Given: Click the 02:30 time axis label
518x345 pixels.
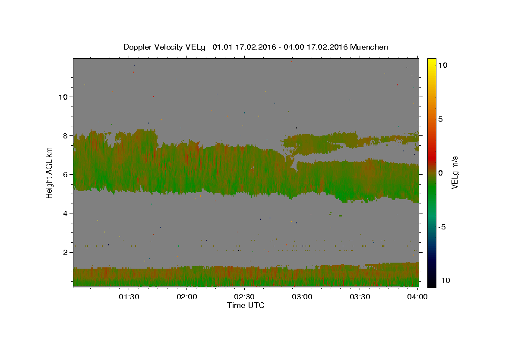Looking at the screenshot, I should click(x=244, y=297).
